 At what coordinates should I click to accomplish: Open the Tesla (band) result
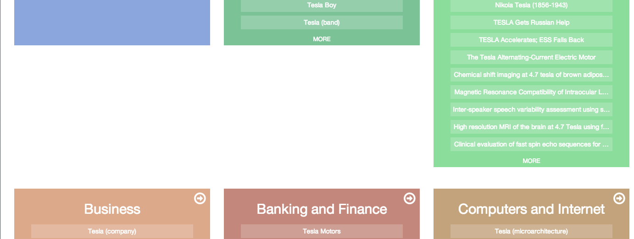[x=322, y=22]
